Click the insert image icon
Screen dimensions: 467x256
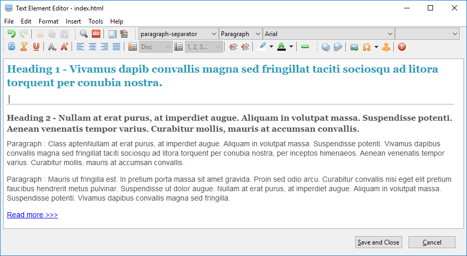coord(354,47)
